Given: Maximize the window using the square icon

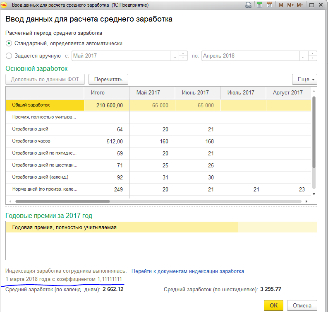Looking at the screenshot, I should (x=312, y=5).
